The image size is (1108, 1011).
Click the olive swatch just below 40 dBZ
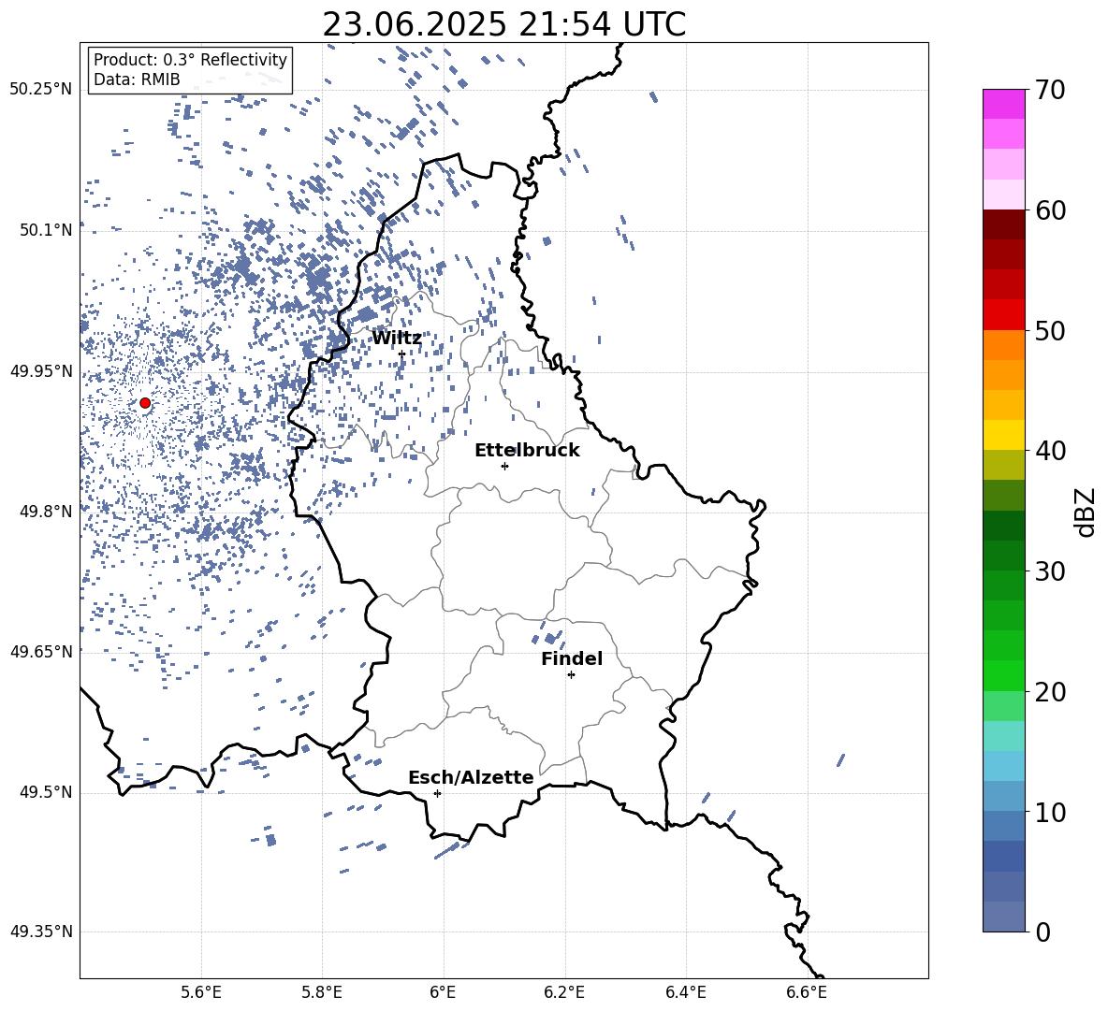(1003, 465)
